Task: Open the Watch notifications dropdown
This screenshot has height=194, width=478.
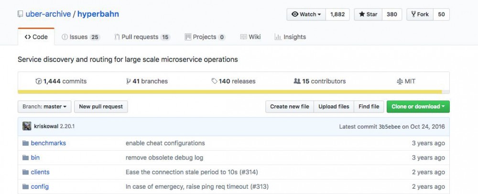Action: [306, 14]
